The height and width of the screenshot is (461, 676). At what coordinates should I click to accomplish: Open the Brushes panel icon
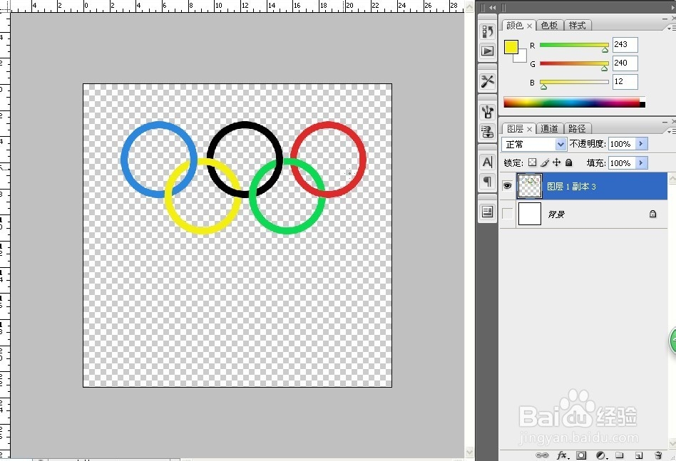point(488,113)
